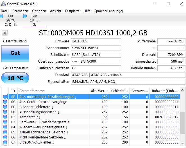The image size is (186, 148).
Task: Open the Optionen menu
Action: pos(39,11)
